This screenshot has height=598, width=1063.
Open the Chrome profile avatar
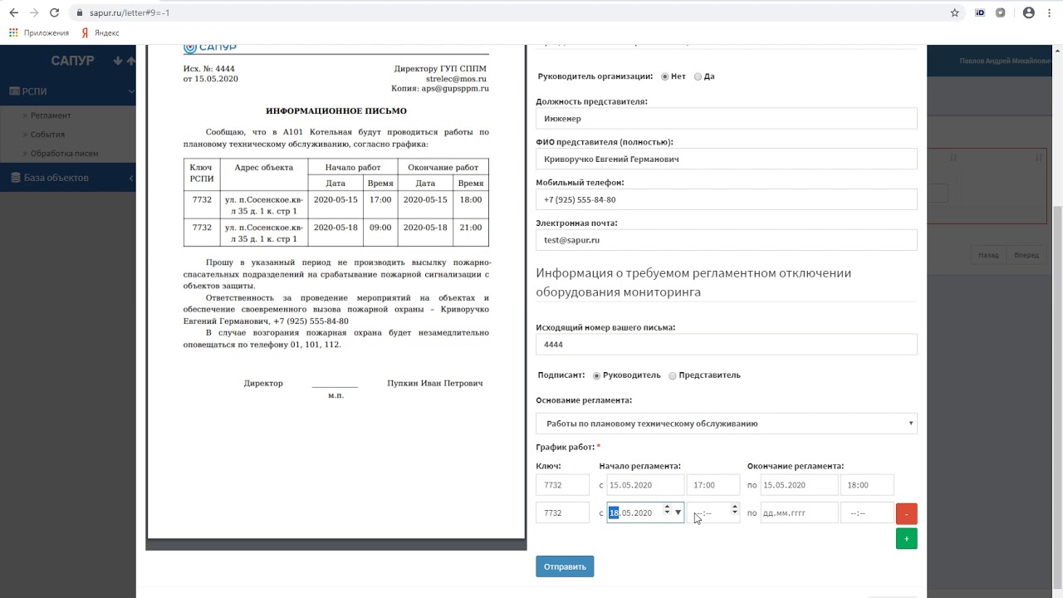(1029, 12)
